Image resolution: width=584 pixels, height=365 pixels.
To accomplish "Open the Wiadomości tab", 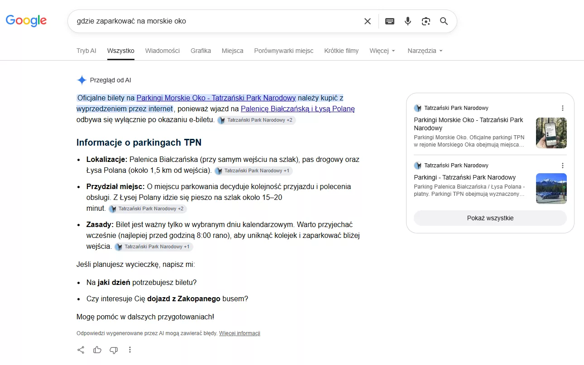I will 163,51.
